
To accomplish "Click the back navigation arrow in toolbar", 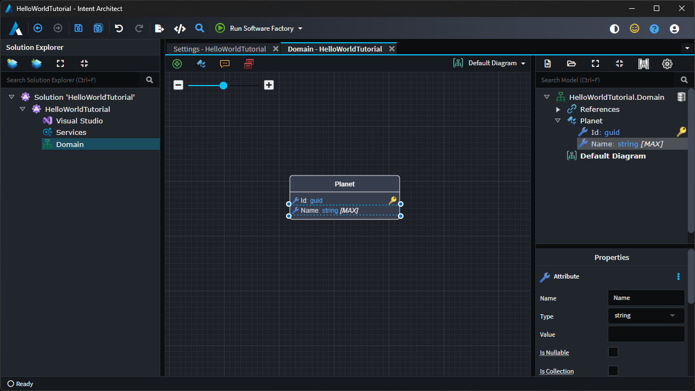I will coord(38,28).
